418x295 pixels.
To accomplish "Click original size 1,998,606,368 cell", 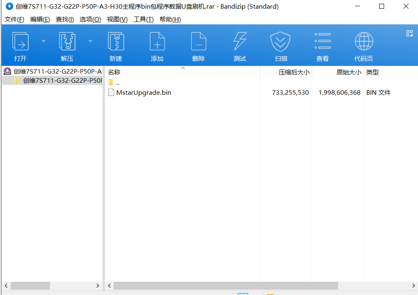I will [339, 93].
